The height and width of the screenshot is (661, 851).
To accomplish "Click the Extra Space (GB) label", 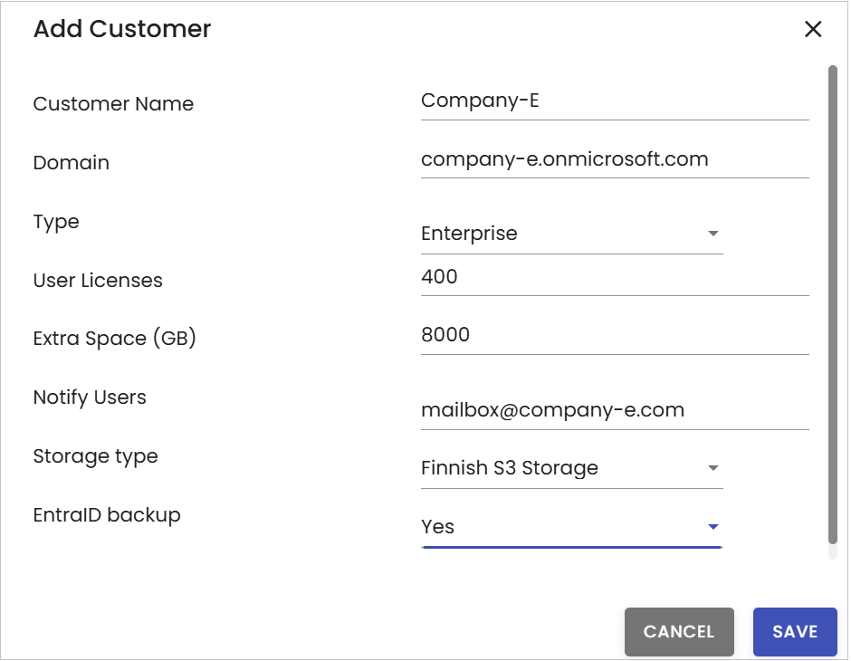I will tap(114, 339).
